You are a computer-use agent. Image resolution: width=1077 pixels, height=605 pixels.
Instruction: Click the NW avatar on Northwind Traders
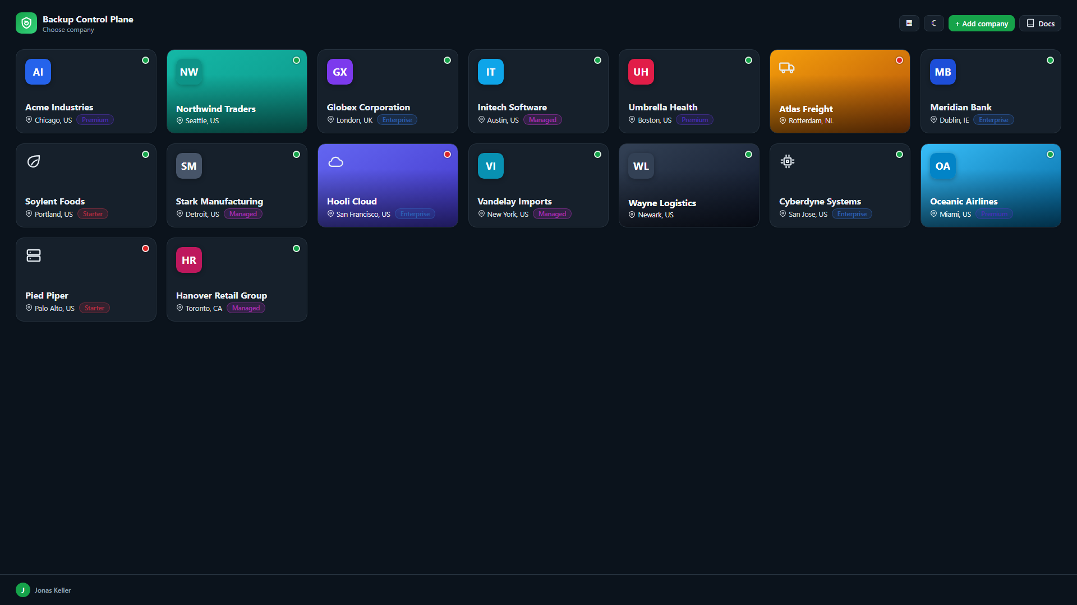(189, 72)
